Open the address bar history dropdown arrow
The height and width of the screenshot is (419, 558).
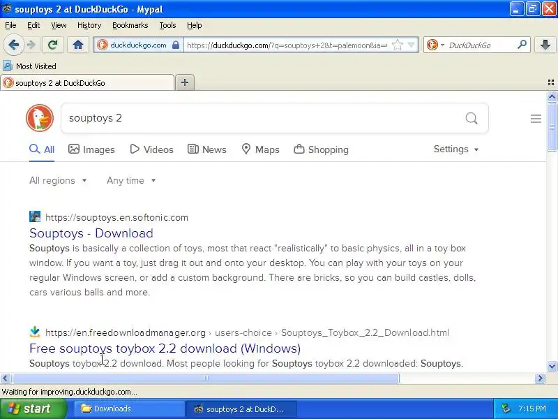click(x=411, y=45)
